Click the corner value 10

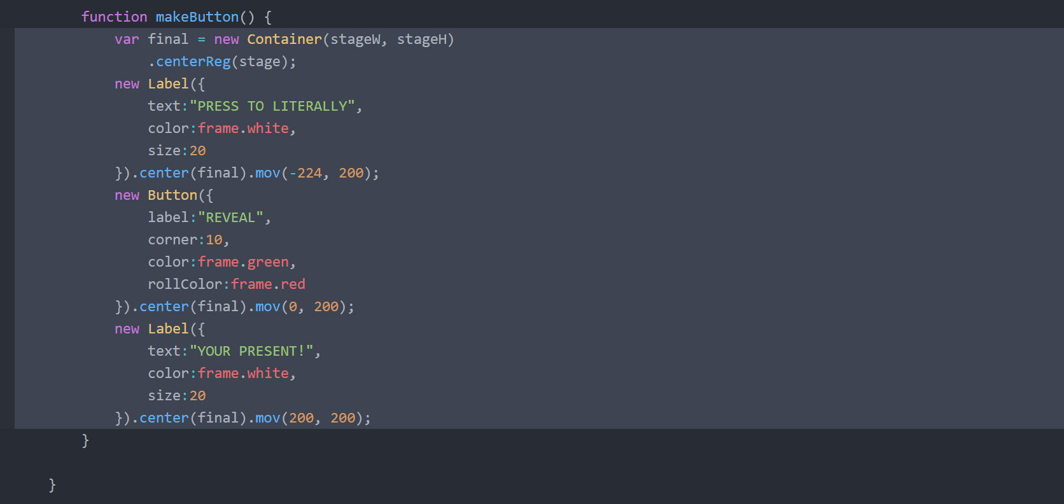pos(214,240)
